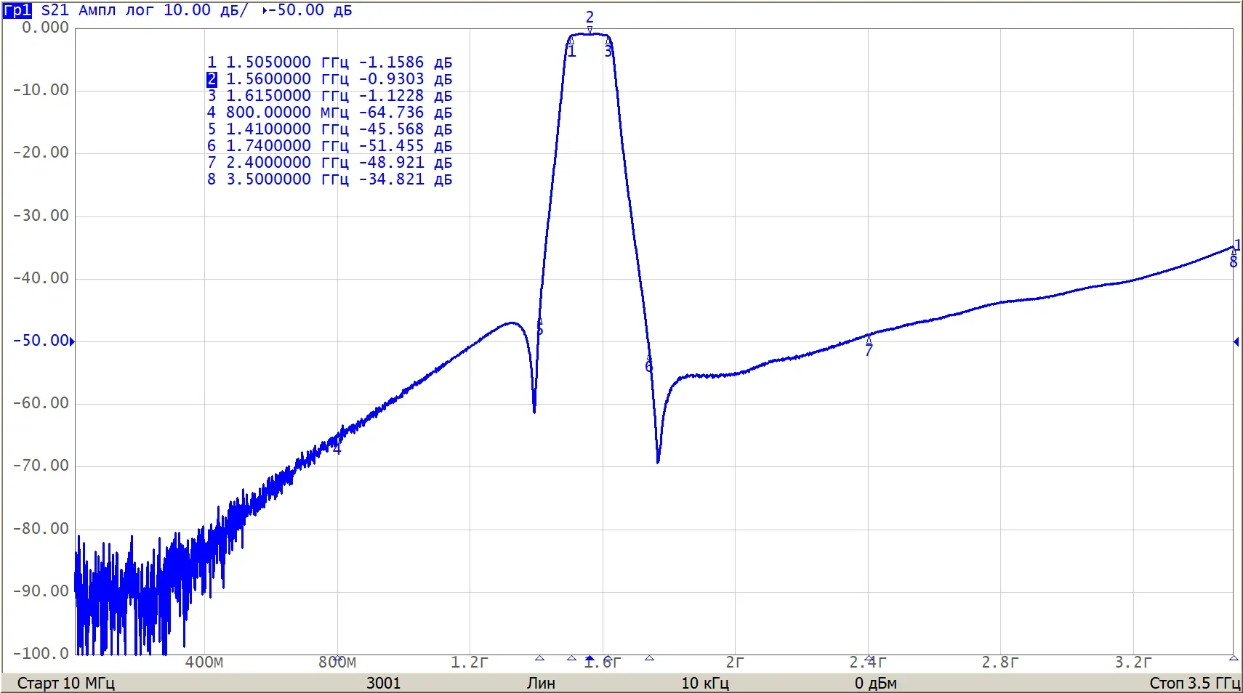Select marker 5 row at 1.4100000 ГГц
Image resolution: width=1243 pixels, height=693 pixels.
tap(329, 129)
